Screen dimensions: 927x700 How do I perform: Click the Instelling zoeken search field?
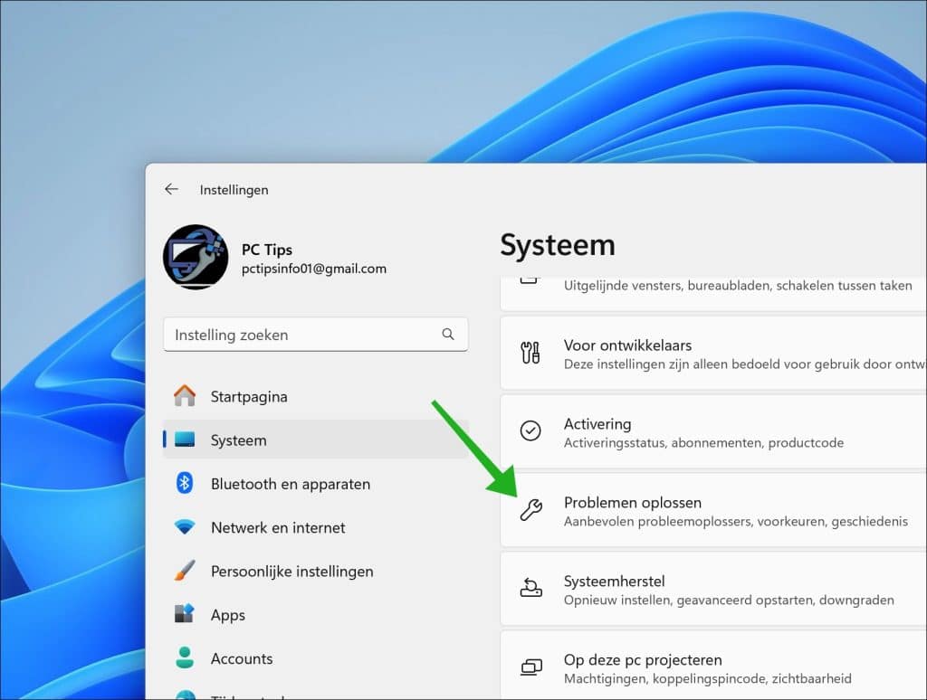click(316, 335)
